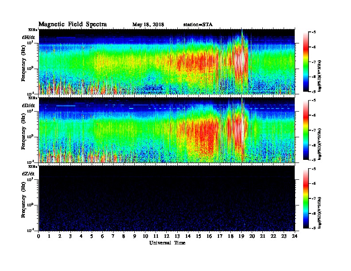351x271 pixels.
Task: Click hour tick label "4" on time axis
Action: coord(81,236)
